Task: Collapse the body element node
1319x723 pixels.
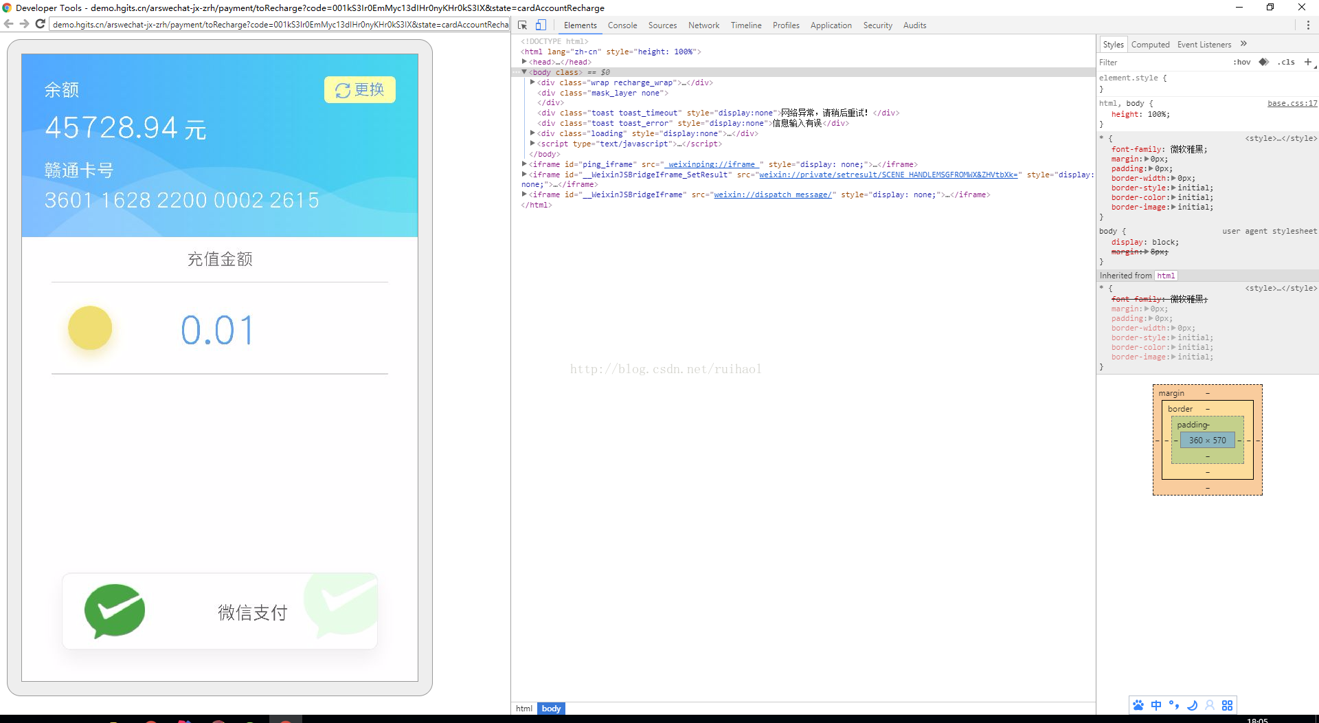Action: (x=524, y=72)
